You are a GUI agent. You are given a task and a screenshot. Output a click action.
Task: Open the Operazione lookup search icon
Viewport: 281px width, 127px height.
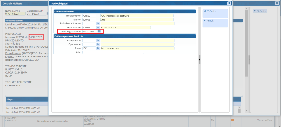98,45
